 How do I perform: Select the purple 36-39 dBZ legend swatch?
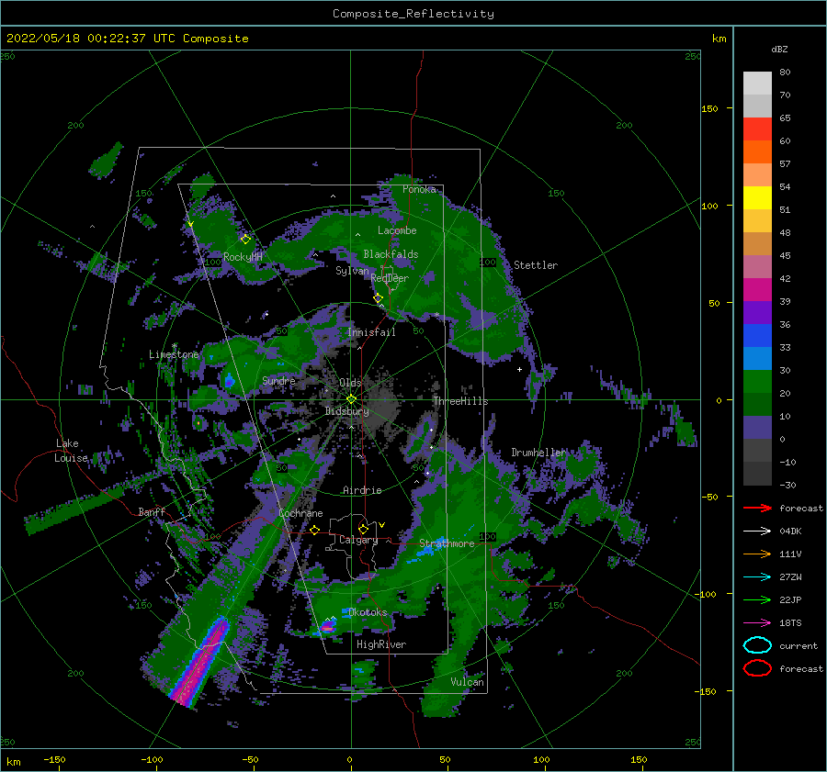[757, 313]
